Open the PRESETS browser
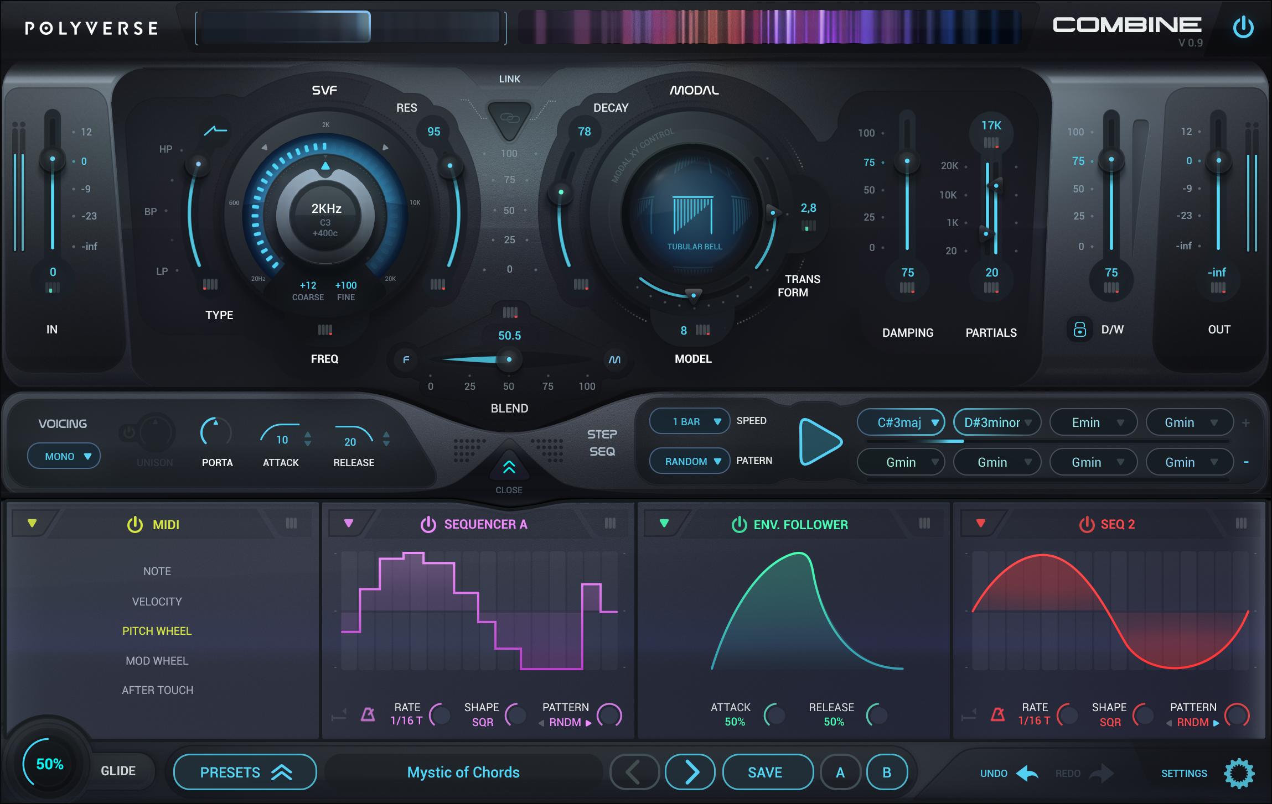The height and width of the screenshot is (804, 1272). point(245,772)
